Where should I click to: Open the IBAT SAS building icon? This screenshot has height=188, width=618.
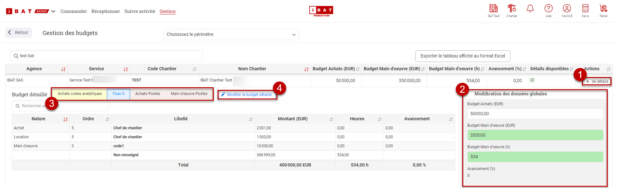pos(493,9)
